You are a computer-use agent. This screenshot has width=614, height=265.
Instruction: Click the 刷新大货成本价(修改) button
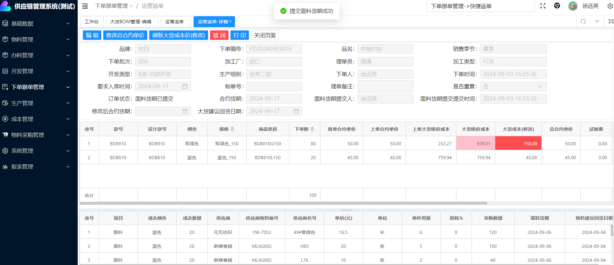[x=178, y=35]
